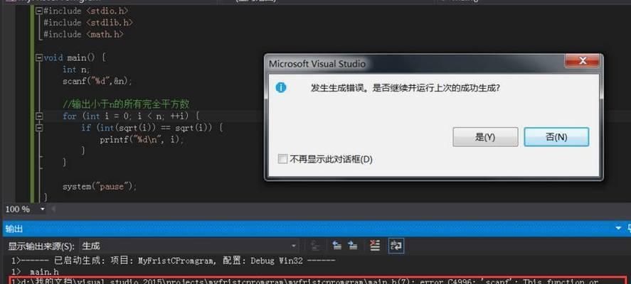Collapse the #include block outline

click(x=39, y=11)
